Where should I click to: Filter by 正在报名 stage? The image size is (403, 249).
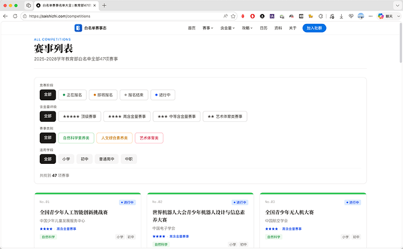coord(72,94)
